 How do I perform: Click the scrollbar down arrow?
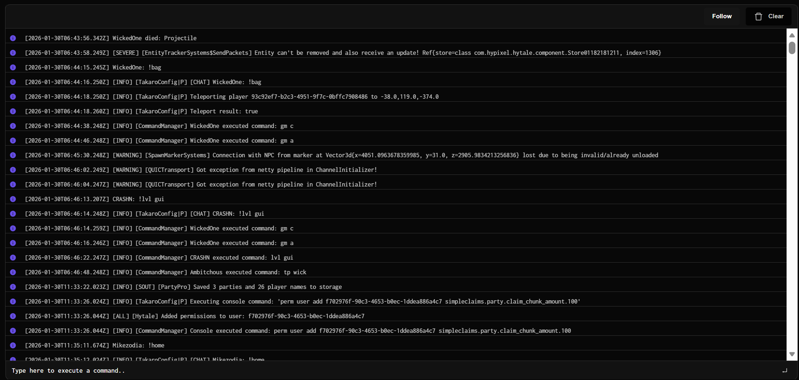[792, 354]
